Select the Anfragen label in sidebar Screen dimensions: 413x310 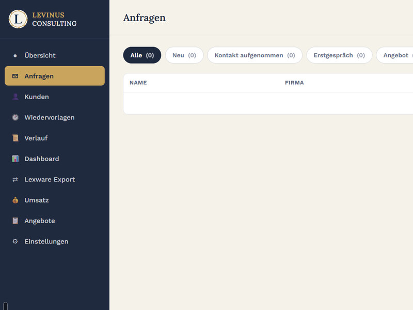[x=39, y=76]
